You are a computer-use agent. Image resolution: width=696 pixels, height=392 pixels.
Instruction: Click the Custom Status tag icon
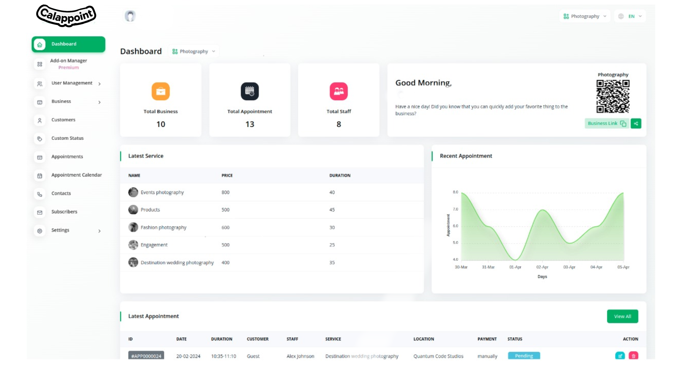tap(40, 139)
